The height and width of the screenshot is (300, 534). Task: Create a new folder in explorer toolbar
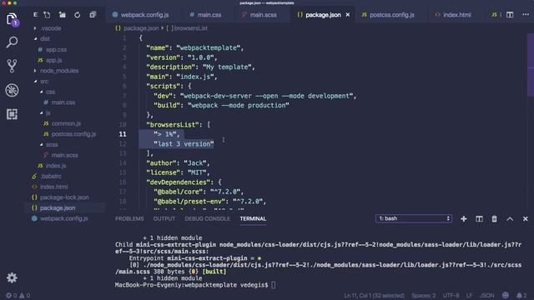[63, 15]
